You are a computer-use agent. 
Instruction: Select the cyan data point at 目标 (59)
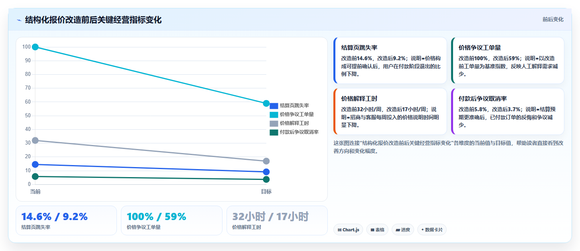(x=266, y=103)
